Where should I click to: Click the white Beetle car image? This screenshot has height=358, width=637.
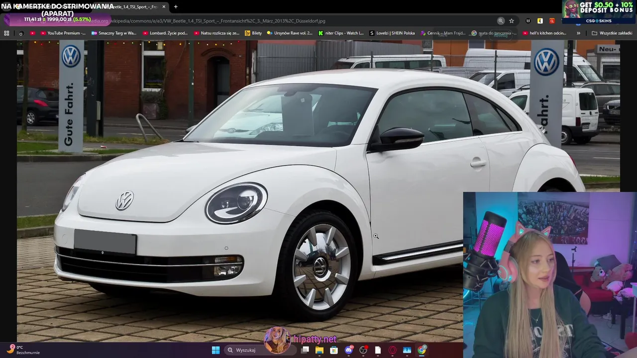point(318,191)
